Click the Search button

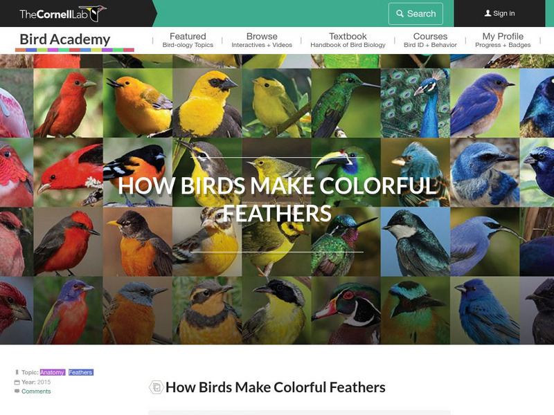(415, 14)
